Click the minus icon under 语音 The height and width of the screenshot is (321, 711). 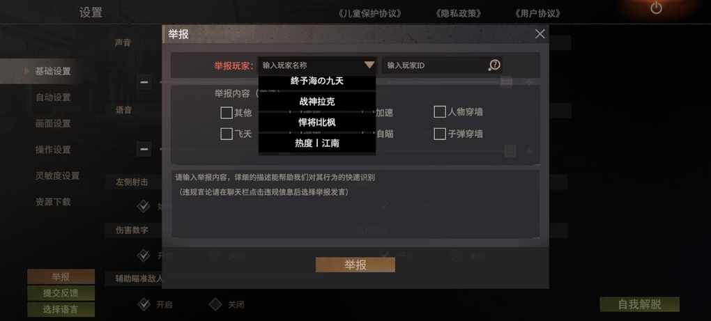point(144,149)
